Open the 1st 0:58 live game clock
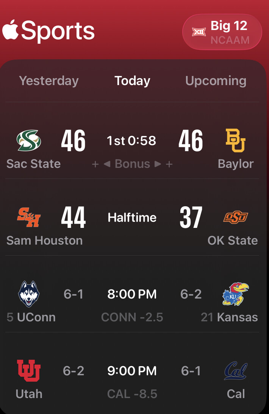 [131, 141]
